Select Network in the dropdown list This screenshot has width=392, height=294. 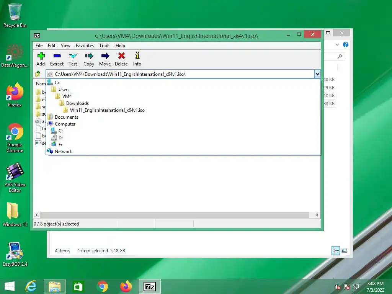[x=183, y=152]
